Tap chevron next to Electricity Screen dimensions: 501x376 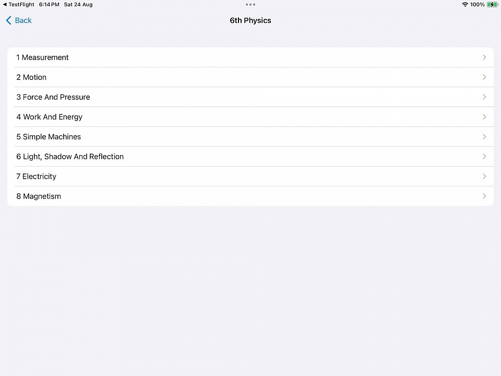pyautogui.click(x=484, y=176)
